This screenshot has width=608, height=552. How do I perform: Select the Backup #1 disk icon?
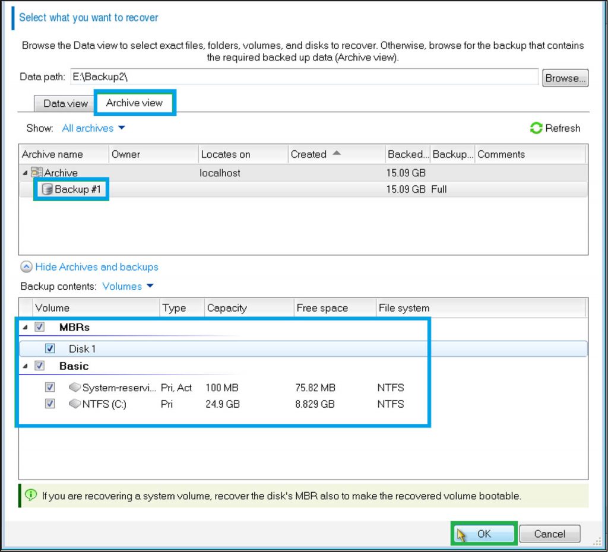click(x=47, y=189)
